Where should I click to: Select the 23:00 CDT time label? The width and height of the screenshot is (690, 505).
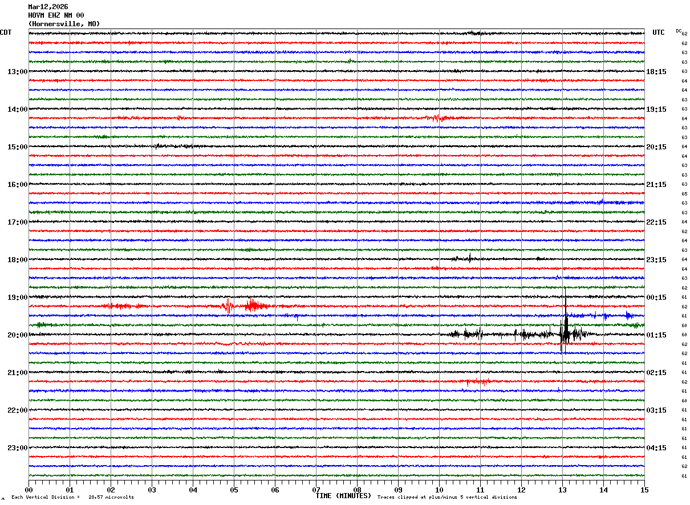[18, 448]
